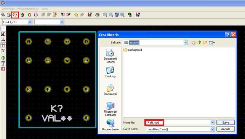The image size is (245, 139).
Task: Open the Visualizzazione 3D menu
Action: point(28,9)
